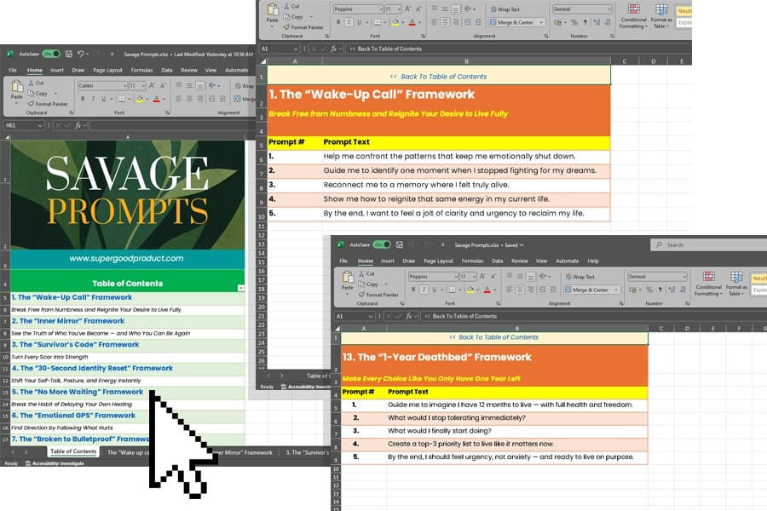Open link 1. The "Wake-Up Call" Framework
Image resolution: width=767 pixels, height=511 pixels.
[72, 297]
